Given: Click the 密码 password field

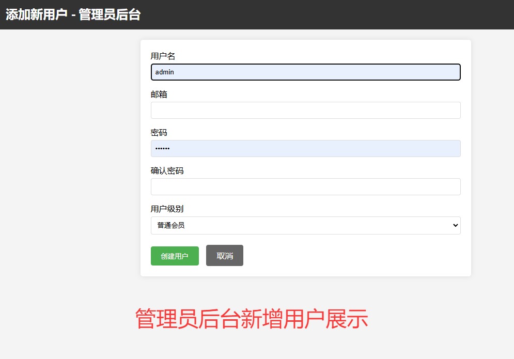Looking at the screenshot, I should pos(305,149).
